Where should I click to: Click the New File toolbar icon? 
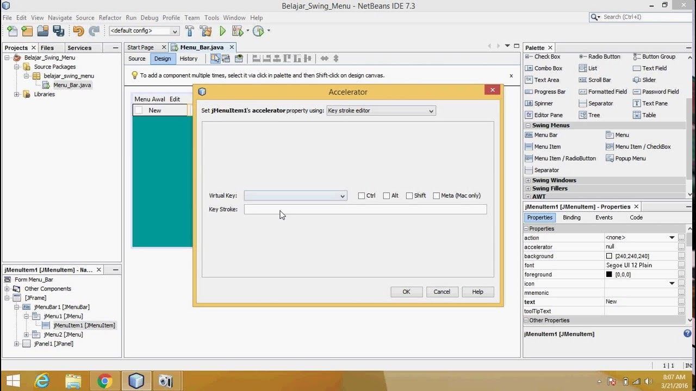12,31
